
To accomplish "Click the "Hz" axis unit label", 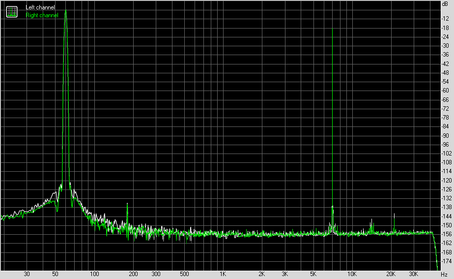I will click(x=444, y=274).
